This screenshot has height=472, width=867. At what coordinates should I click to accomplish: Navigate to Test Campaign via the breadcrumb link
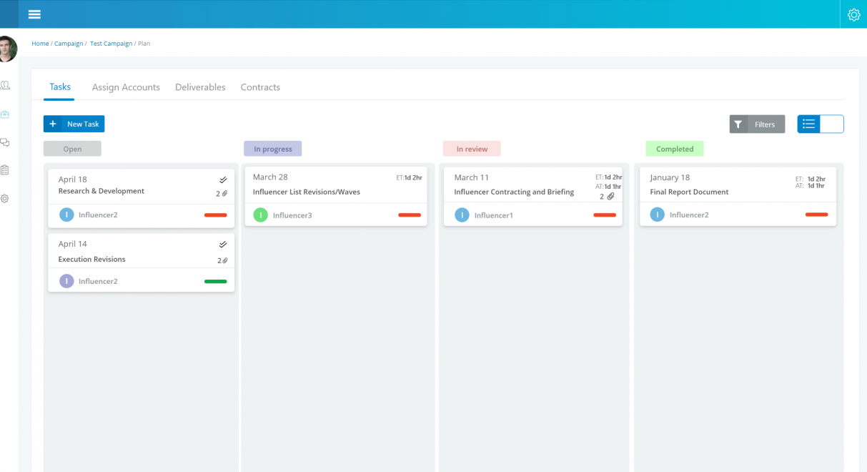tap(111, 43)
